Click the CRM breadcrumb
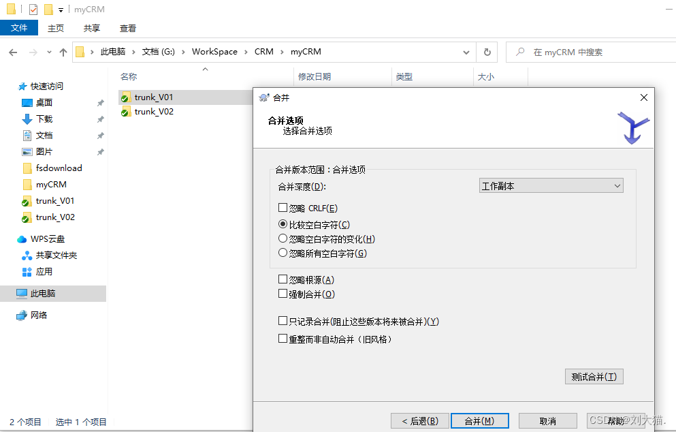 (x=264, y=52)
